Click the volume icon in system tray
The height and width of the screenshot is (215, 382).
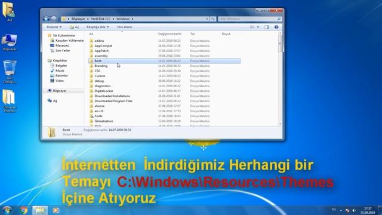[354, 210]
